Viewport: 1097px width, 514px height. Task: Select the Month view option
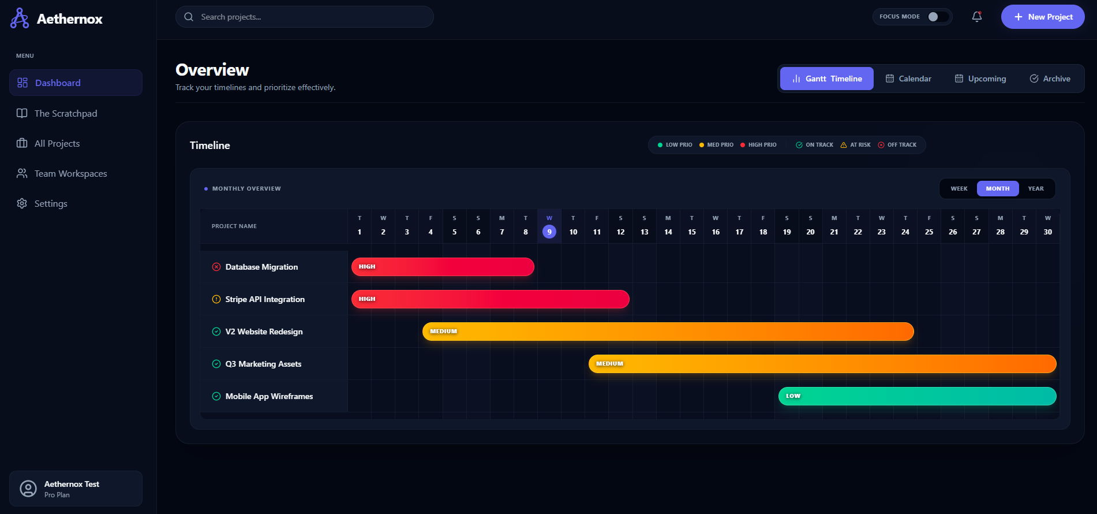tap(998, 189)
